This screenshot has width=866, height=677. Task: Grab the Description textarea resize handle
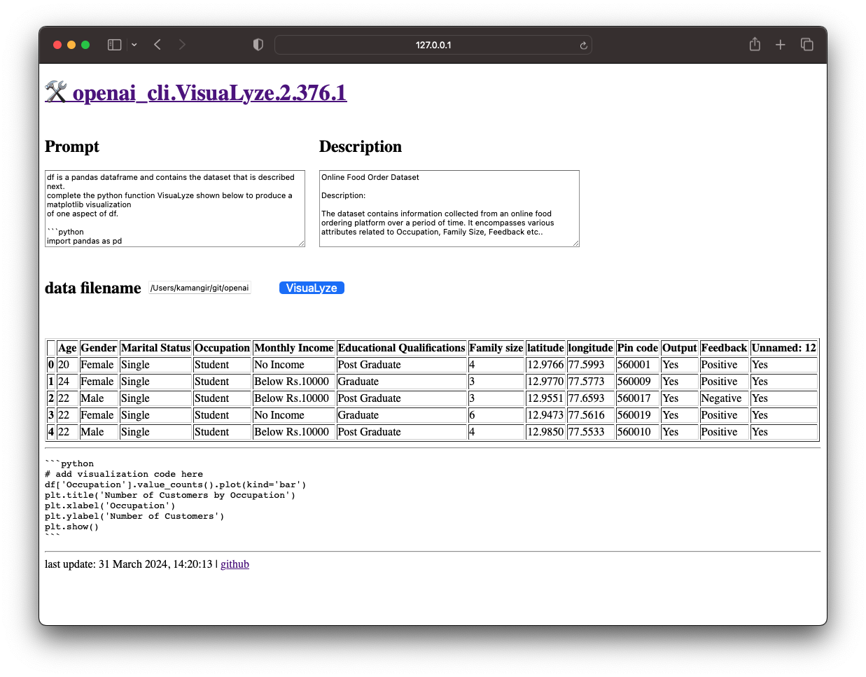click(x=575, y=243)
